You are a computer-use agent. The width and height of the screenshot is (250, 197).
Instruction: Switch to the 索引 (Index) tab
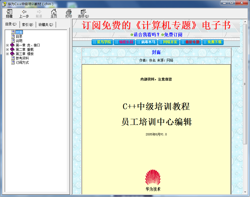(x=27, y=25)
